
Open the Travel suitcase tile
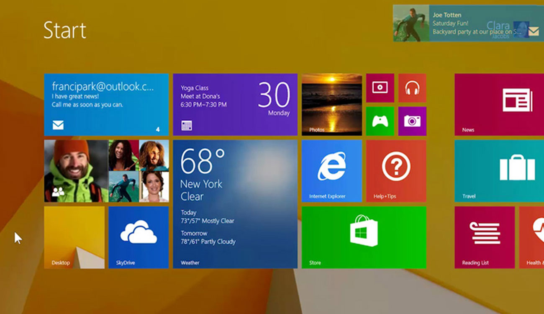(499, 171)
